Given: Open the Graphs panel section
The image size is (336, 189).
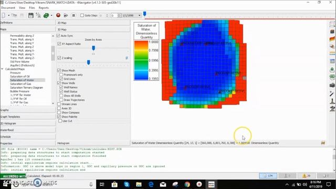Looking at the screenshot, I should 28,110.
